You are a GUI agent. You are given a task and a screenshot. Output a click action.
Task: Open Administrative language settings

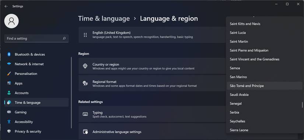tap(152, 132)
